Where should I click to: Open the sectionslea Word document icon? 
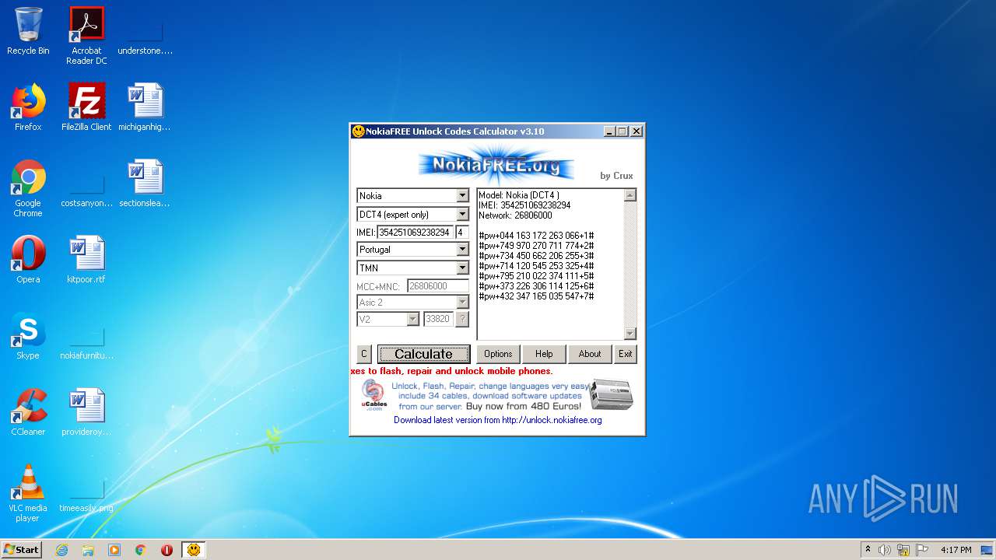coord(145,184)
